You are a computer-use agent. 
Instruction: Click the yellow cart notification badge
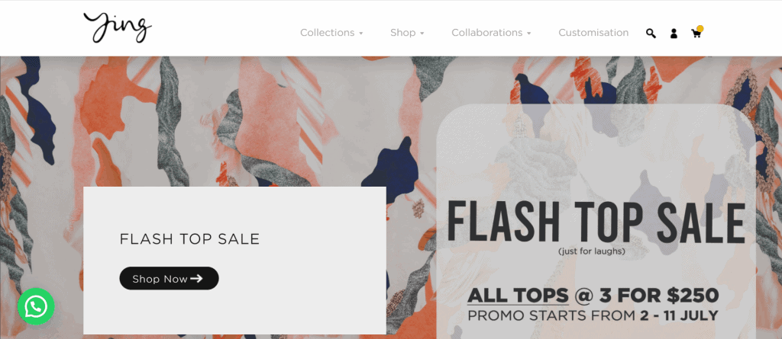point(700,28)
